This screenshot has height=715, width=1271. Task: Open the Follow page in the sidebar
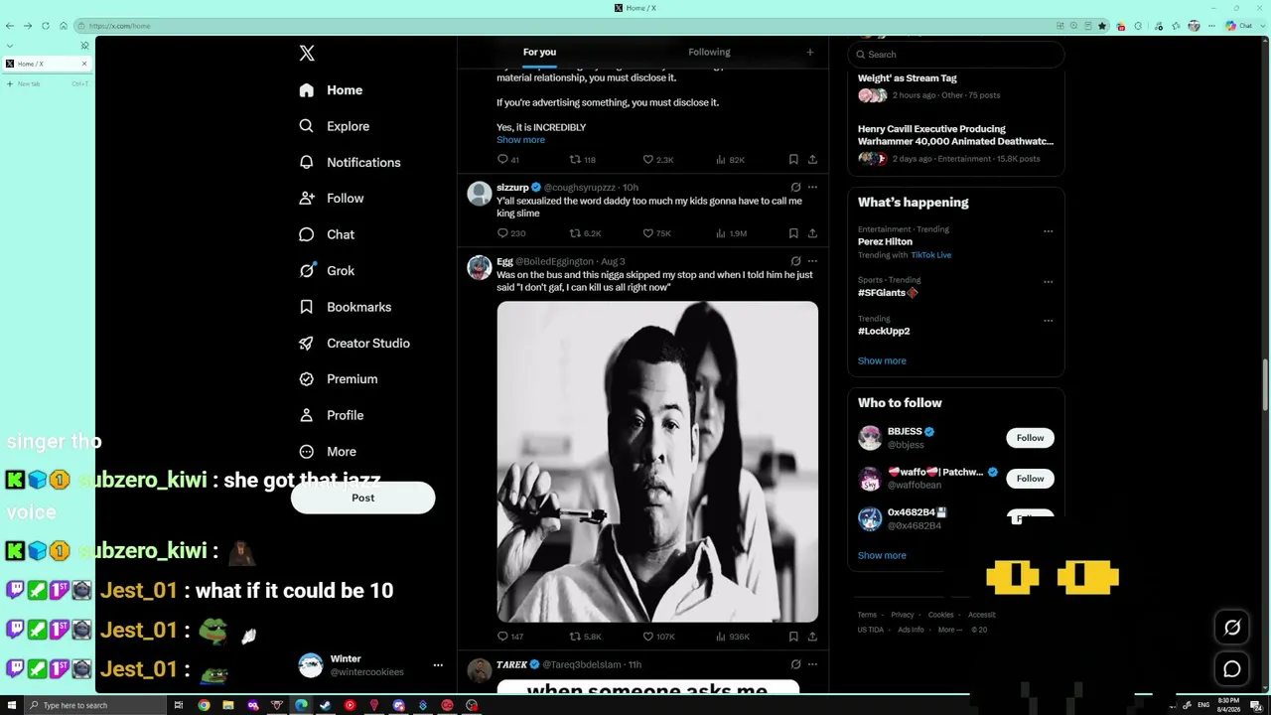tap(332, 199)
